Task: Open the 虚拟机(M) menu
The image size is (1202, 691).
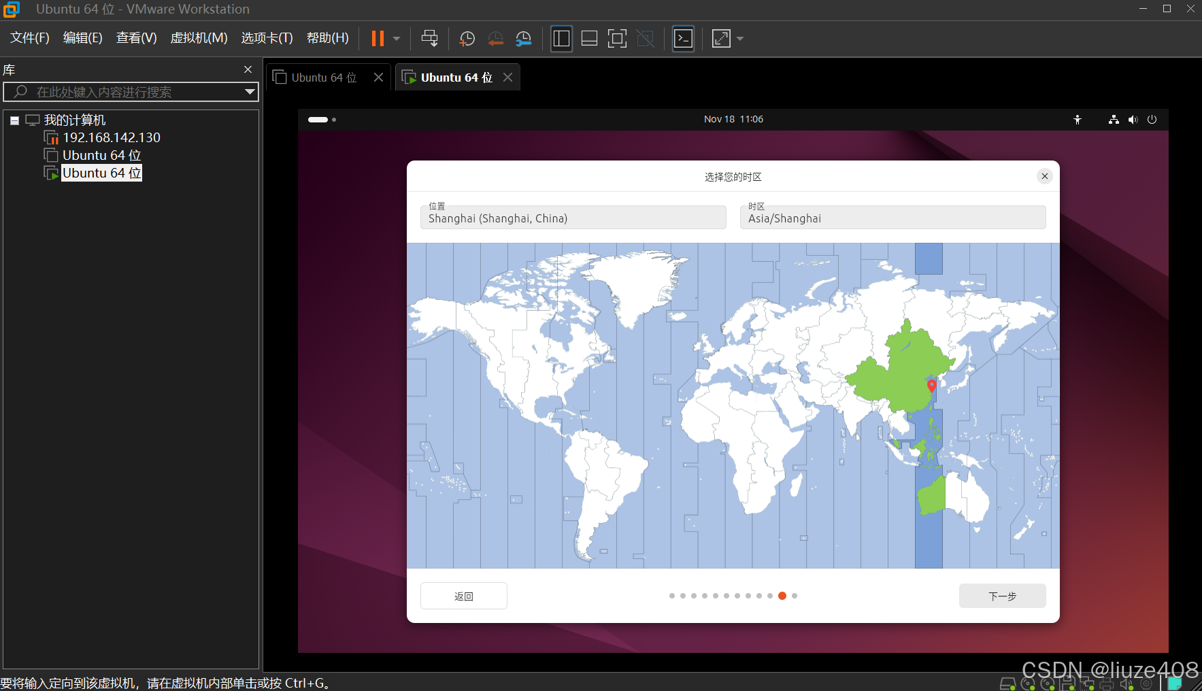Action: (x=199, y=38)
